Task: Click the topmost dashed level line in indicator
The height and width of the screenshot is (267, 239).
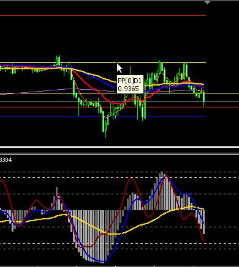Action: click(120, 172)
